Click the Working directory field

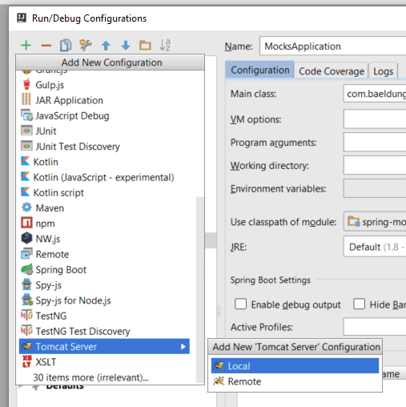375,165
